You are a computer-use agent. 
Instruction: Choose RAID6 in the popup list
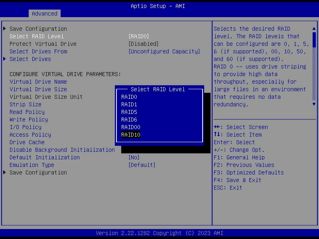click(129, 119)
